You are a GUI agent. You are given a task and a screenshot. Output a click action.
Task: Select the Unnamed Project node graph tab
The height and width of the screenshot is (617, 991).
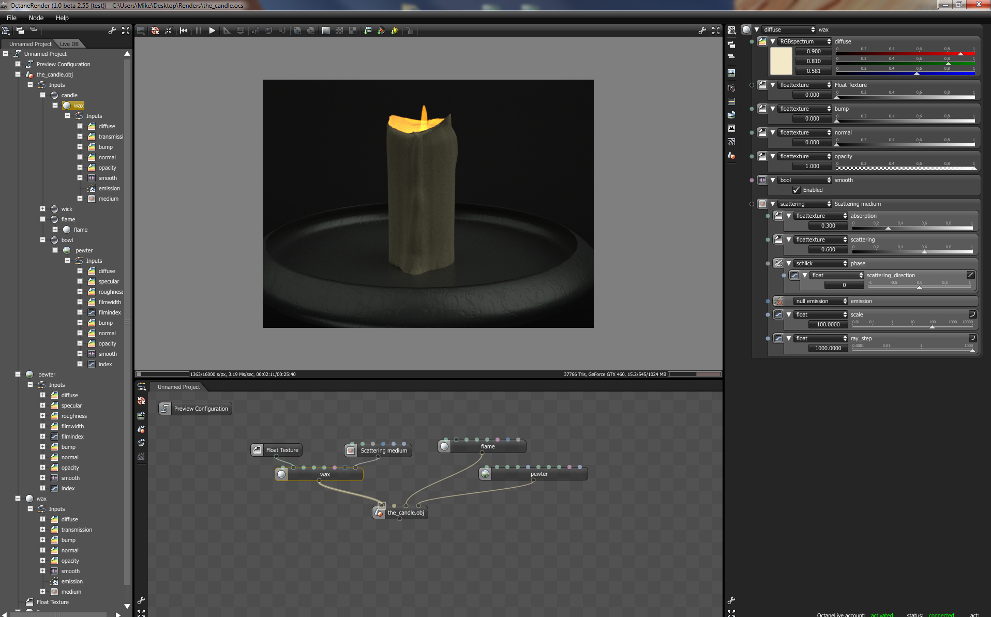(x=178, y=387)
